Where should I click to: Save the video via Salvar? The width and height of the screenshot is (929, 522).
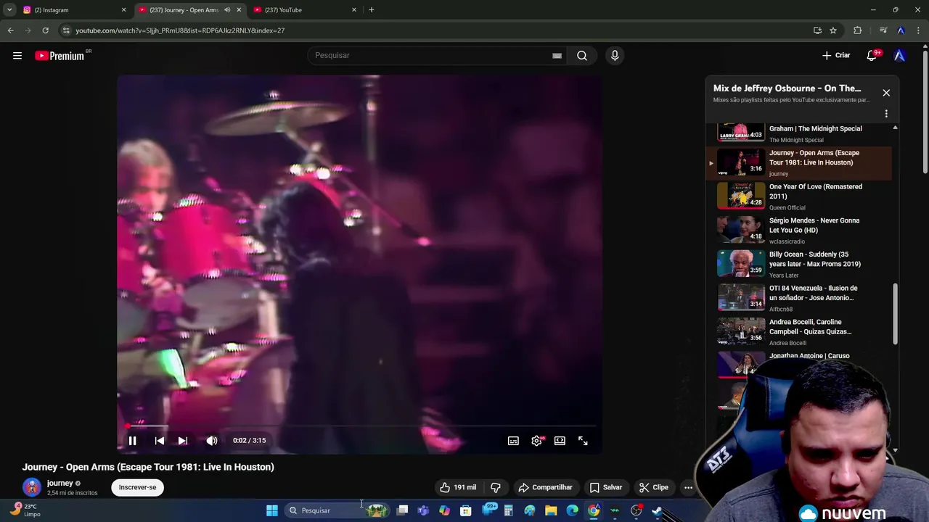coord(606,487)
